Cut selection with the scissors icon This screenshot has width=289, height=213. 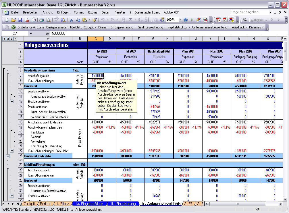pyautogui.click(x=71, y=20)
